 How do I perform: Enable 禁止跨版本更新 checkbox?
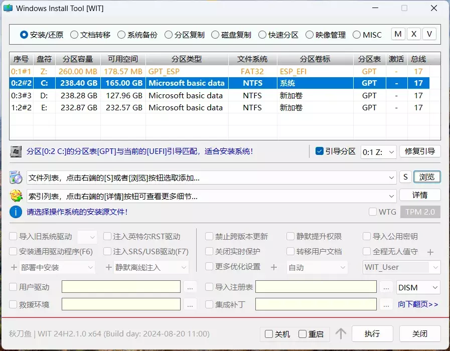coord(209,236)
